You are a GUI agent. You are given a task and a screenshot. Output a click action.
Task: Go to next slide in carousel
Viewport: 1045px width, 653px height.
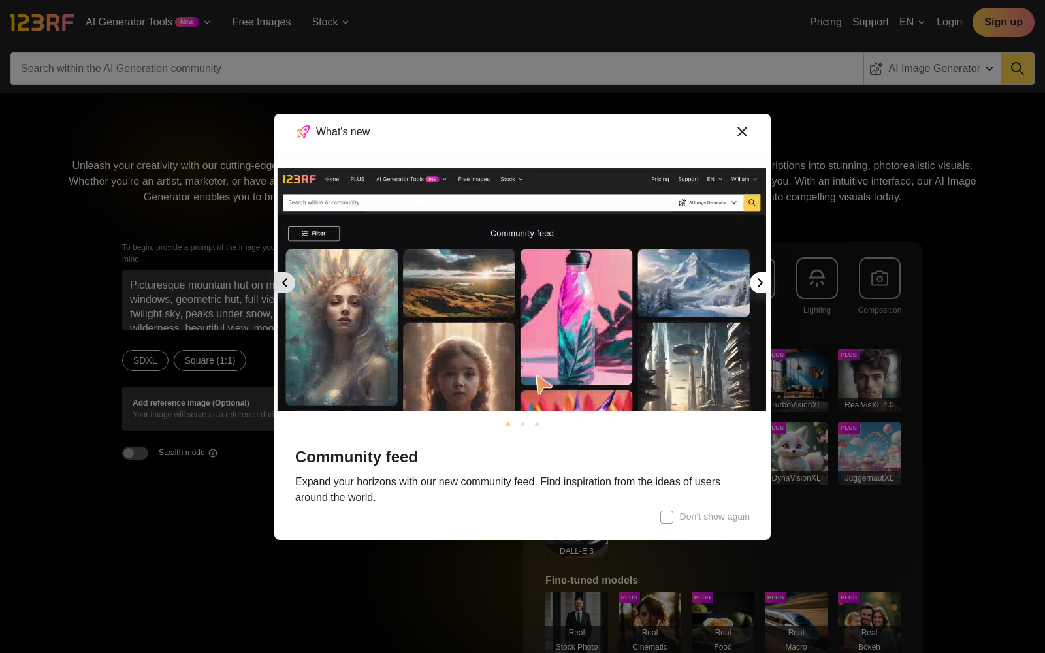(760, 283)
